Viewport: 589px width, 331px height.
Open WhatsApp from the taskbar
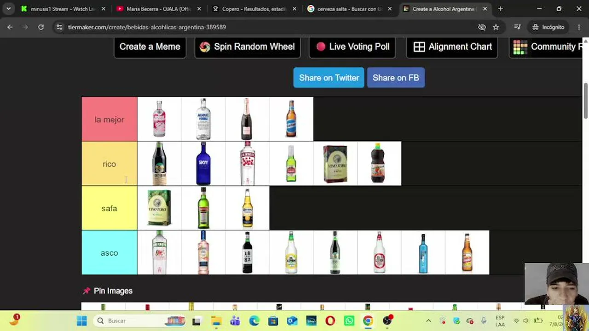pyautogui.click(x=349, y=321)
